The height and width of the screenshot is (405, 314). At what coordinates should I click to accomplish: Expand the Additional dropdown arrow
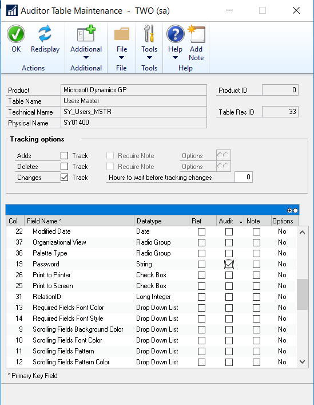[86, 58]
